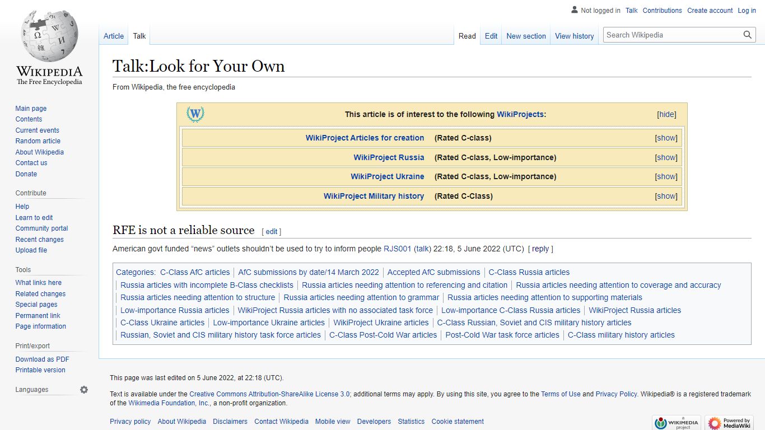Open the Privacy policy footer link
The width and height of the screenshot is (765, 430).
130,422
